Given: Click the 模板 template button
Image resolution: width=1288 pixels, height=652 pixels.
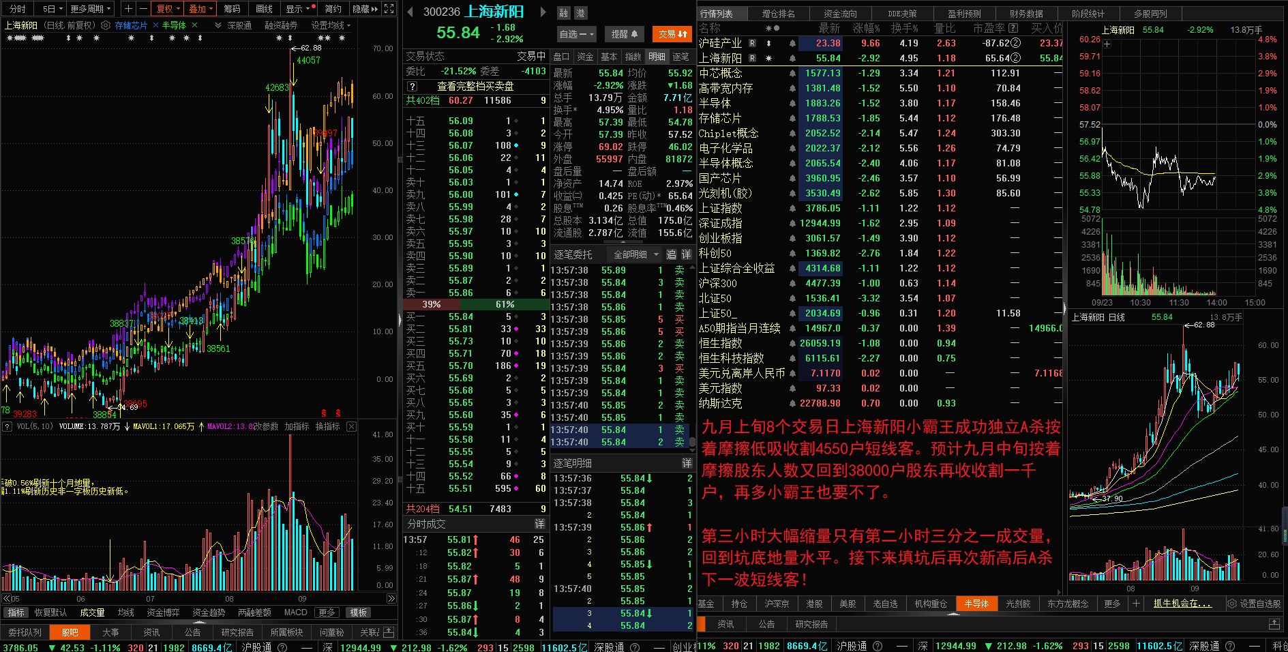Looking at the screenshot, I should click(x=359, y=612).
